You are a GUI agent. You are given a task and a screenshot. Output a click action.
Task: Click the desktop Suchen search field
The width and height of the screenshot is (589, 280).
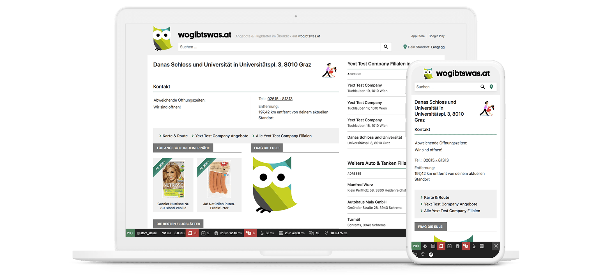tap(279, 47)
